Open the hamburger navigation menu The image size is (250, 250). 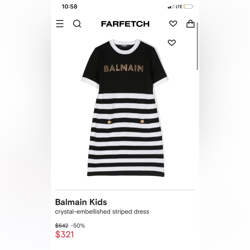59,24
